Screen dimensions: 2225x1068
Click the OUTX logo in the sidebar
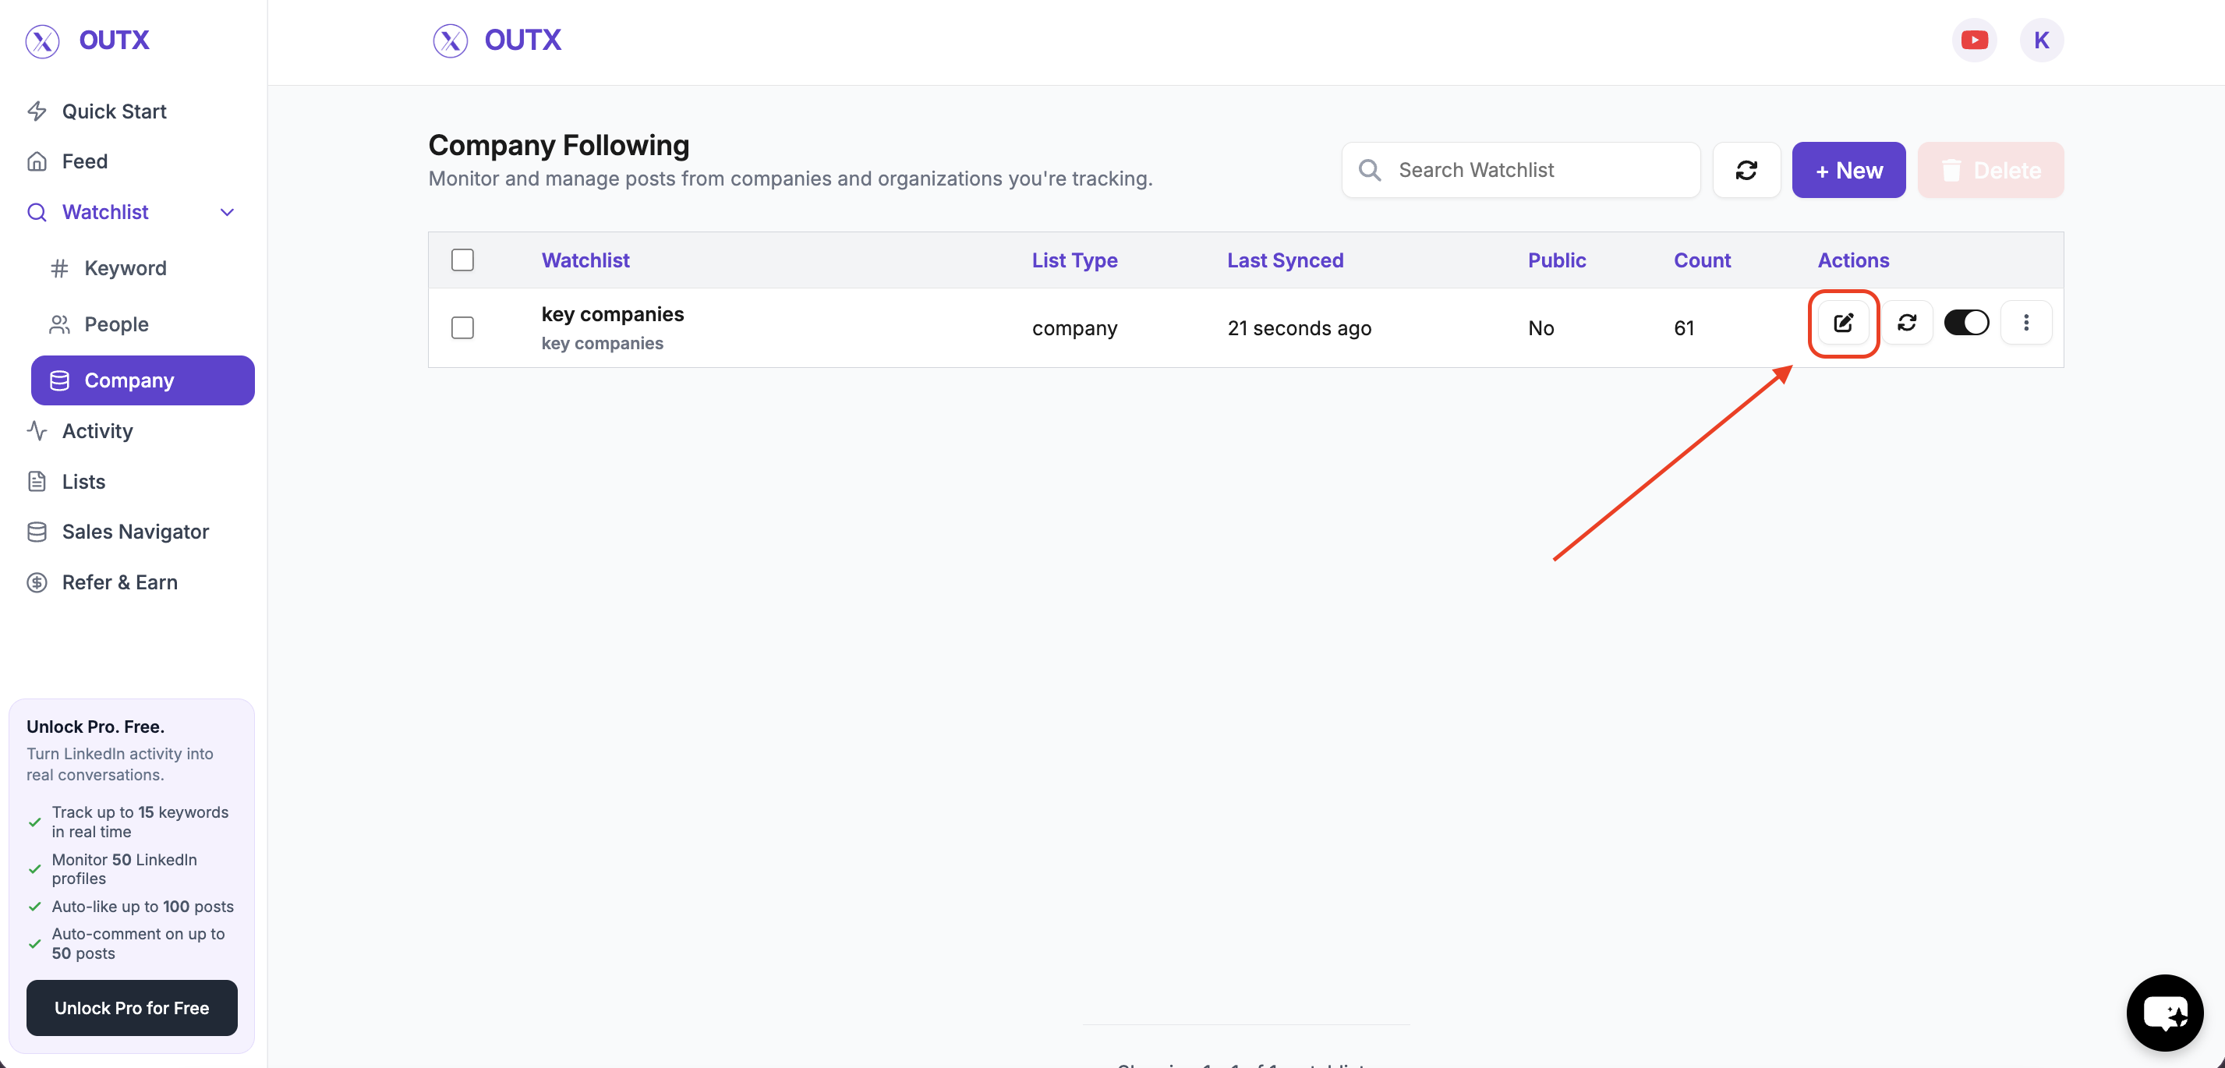pyautogui.click(x=88, y=40)
